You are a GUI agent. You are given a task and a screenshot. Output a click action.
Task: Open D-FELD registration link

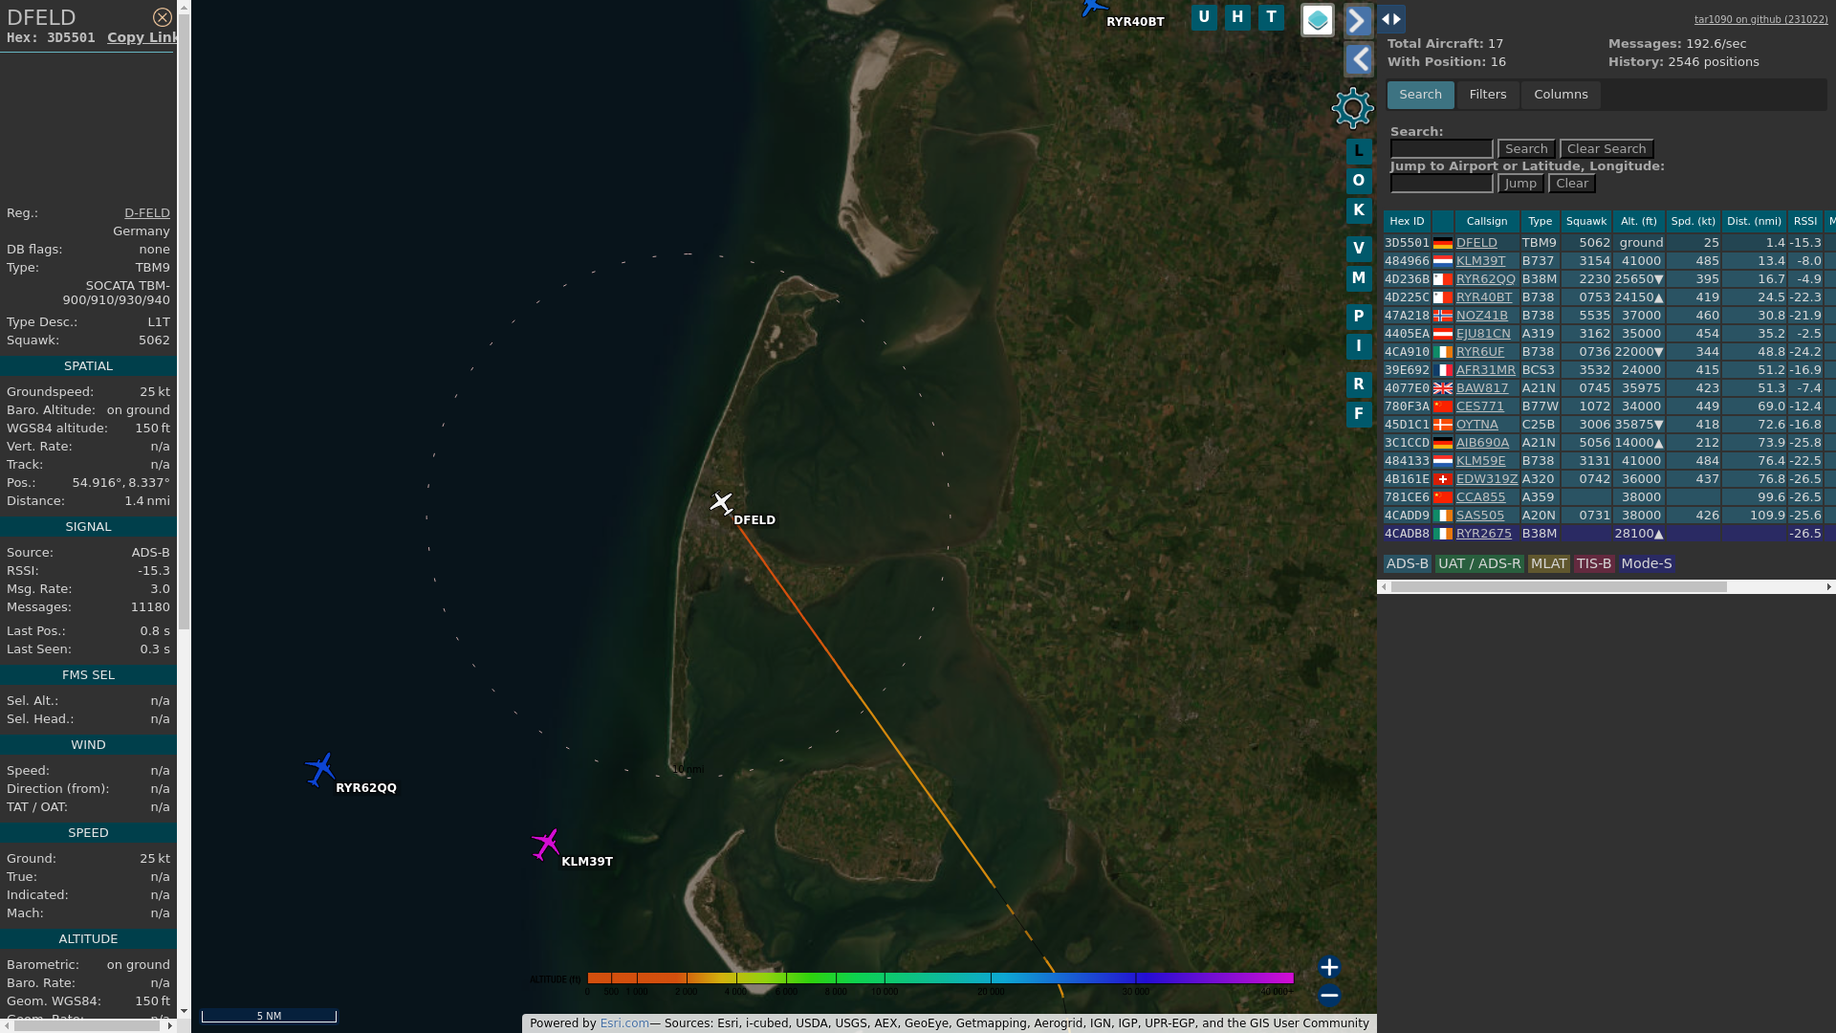click(147, 213)
